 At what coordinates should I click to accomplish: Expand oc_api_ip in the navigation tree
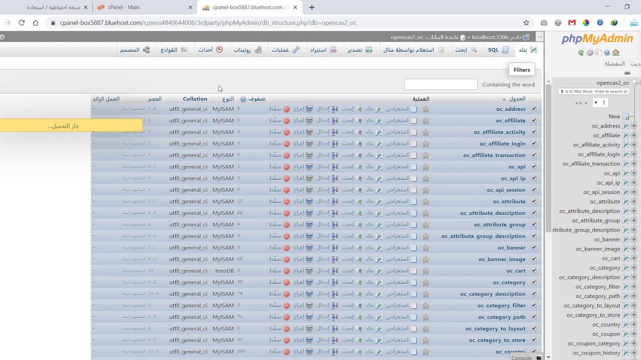coord(634,183)
